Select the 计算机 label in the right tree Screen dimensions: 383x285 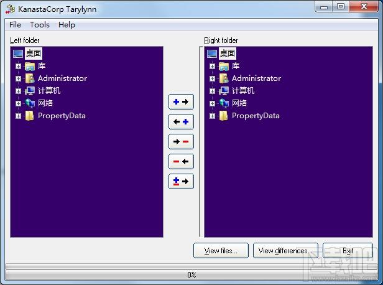point(243,91)
